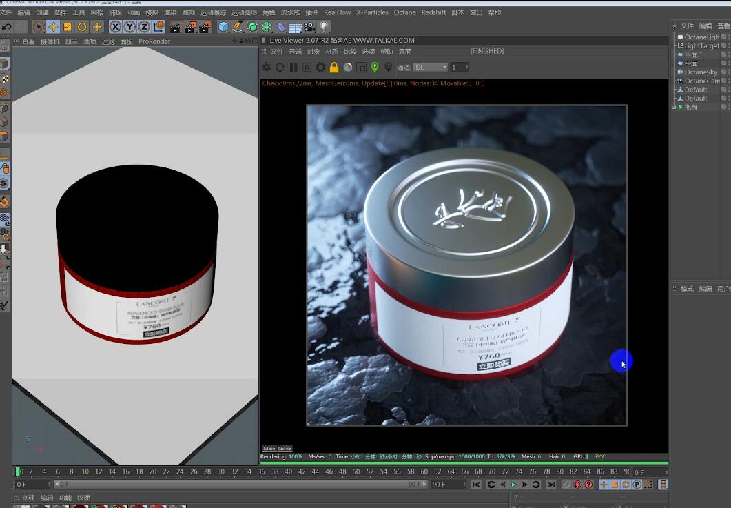Open Live Viewer 材质 menu

331,52
